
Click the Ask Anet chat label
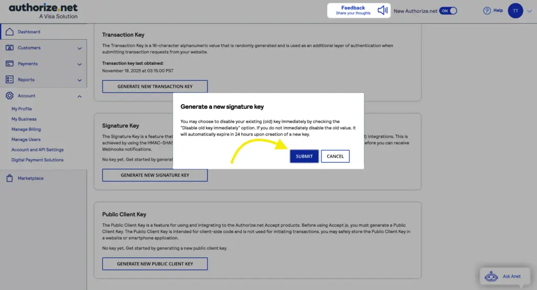coord(512,276)
